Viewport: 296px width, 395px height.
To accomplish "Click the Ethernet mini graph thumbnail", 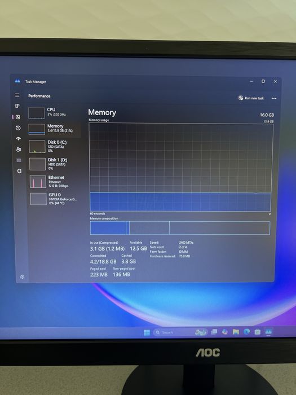I will (38, 182).
